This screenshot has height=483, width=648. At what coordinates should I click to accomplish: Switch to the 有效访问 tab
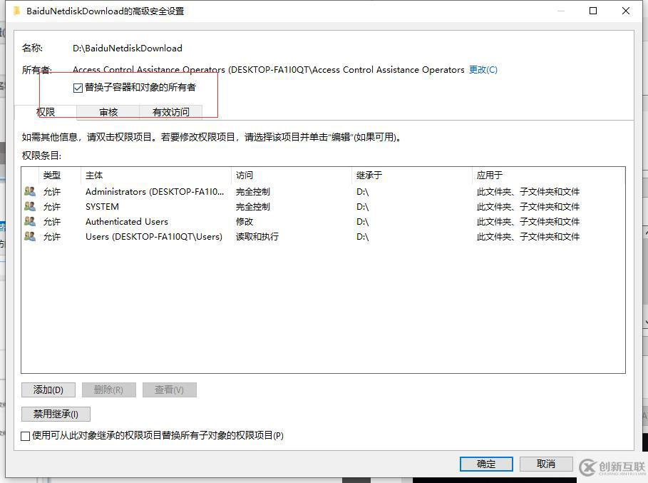coord(168,111)
